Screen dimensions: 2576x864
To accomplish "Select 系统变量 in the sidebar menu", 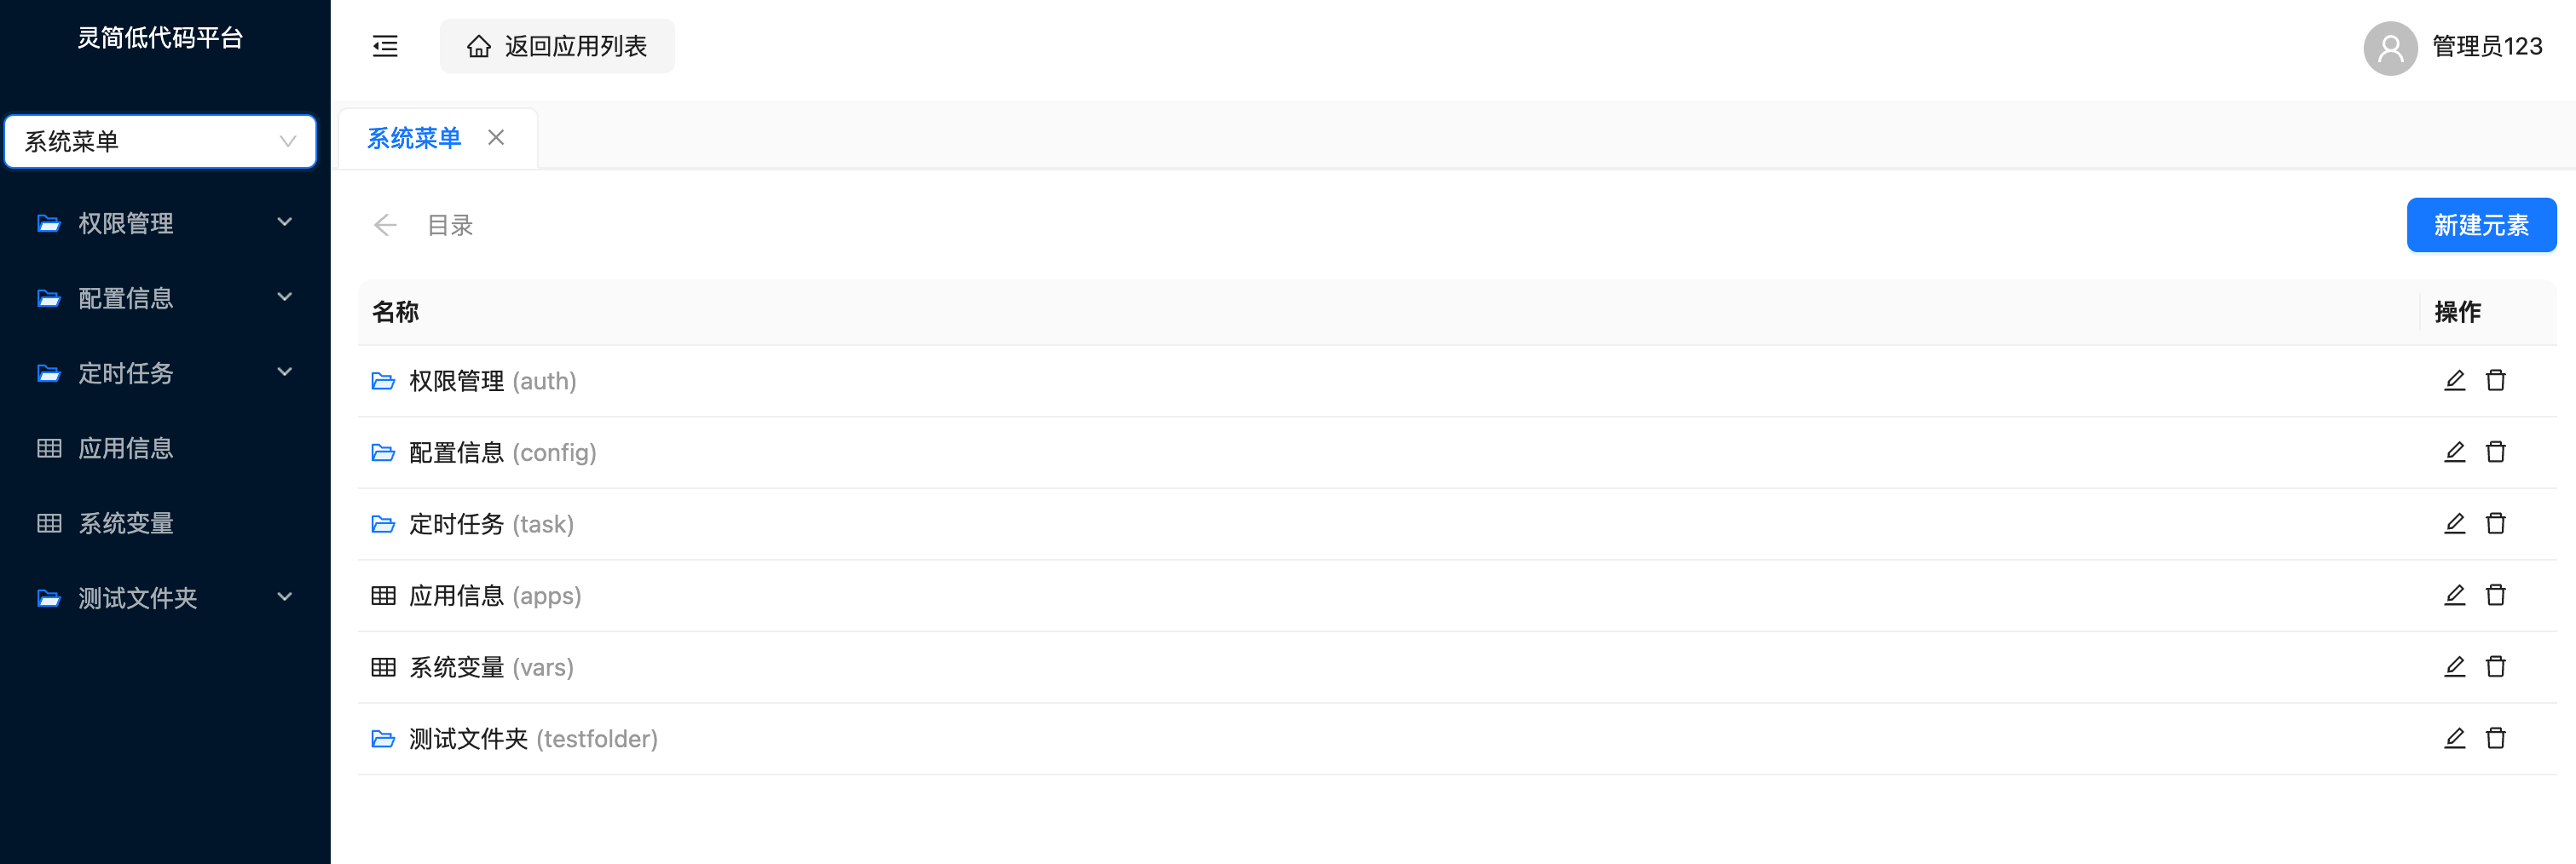I will click(126, 522).
